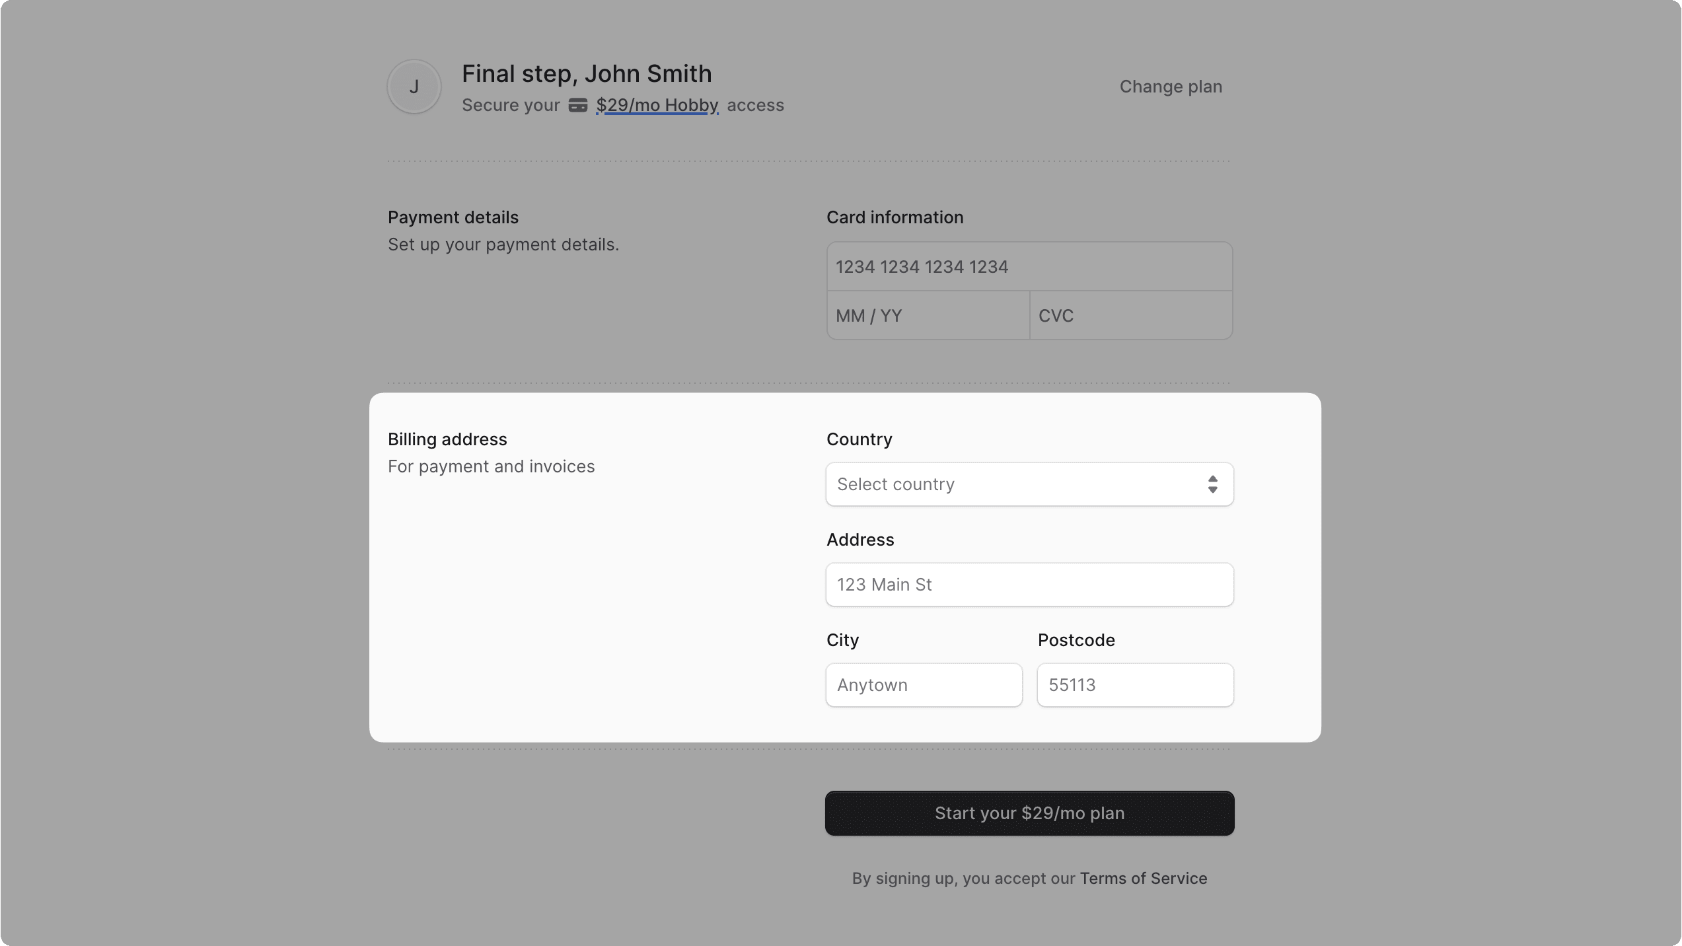Click the For payment and invoices text
Image resolution: width=1682 pixels, height=946 pixels.
[491, 466]
